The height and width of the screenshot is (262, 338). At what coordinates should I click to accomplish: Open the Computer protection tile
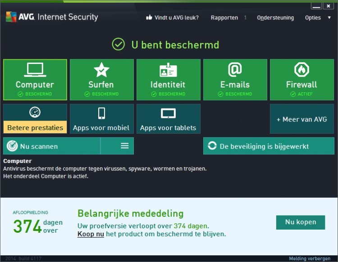pos(35,80)
